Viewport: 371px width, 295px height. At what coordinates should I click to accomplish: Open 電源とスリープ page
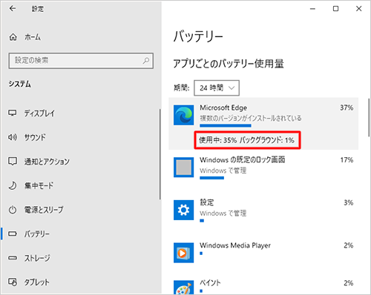(44, 210)
